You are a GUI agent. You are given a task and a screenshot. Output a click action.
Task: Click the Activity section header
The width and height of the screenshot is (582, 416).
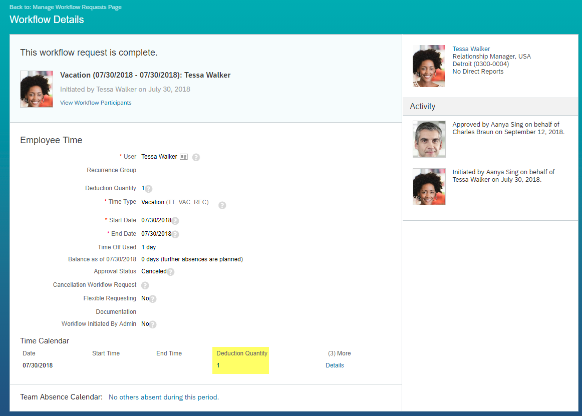click(422, 107)
